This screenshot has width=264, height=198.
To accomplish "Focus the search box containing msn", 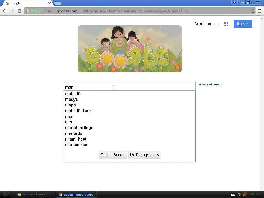I will tap(129, 87).
